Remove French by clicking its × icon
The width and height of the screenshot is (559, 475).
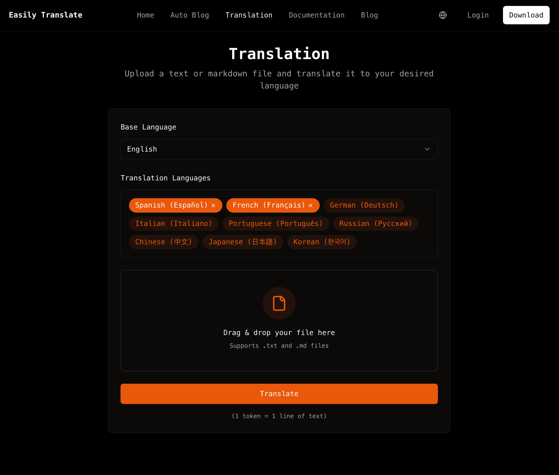[310, 206]
